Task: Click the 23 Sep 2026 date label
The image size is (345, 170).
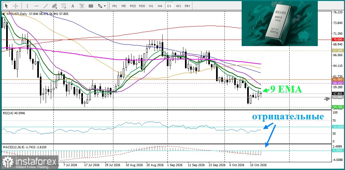Action: pos(217,165)
